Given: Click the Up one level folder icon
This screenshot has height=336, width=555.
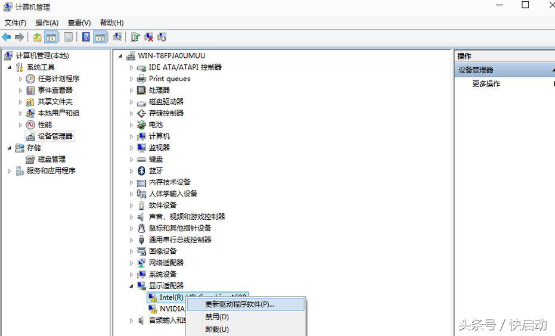Looking at the screenshot, I should [37, 37].
